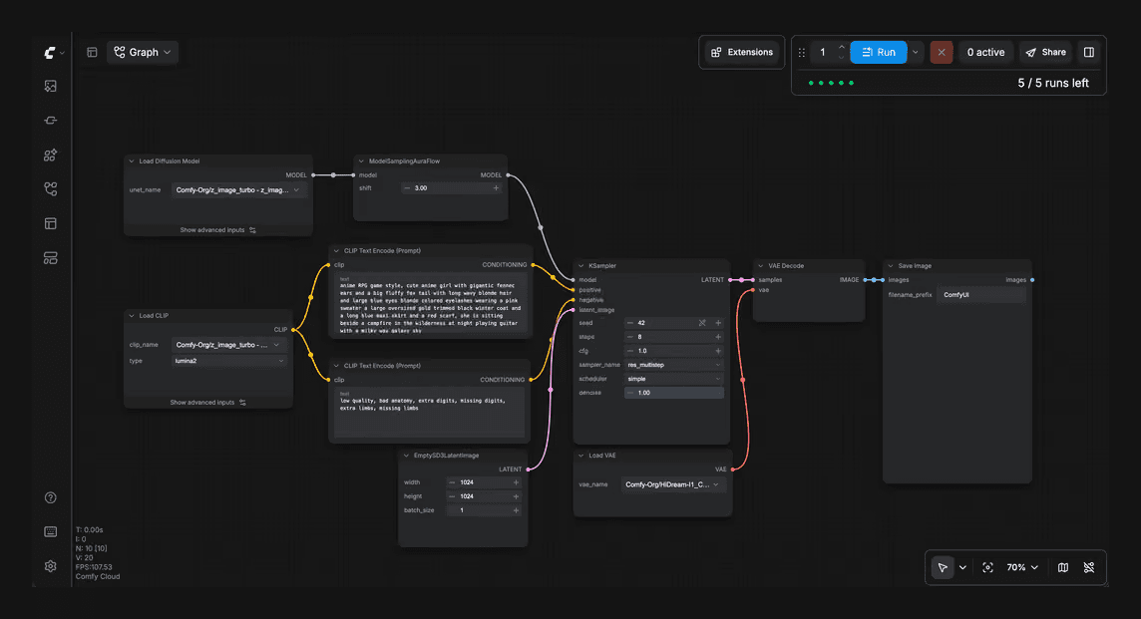The height and width of the screenshot is (619, 1141).
Task: Open cursor mode dropdown chevron
Action: [x=962, y=567]
